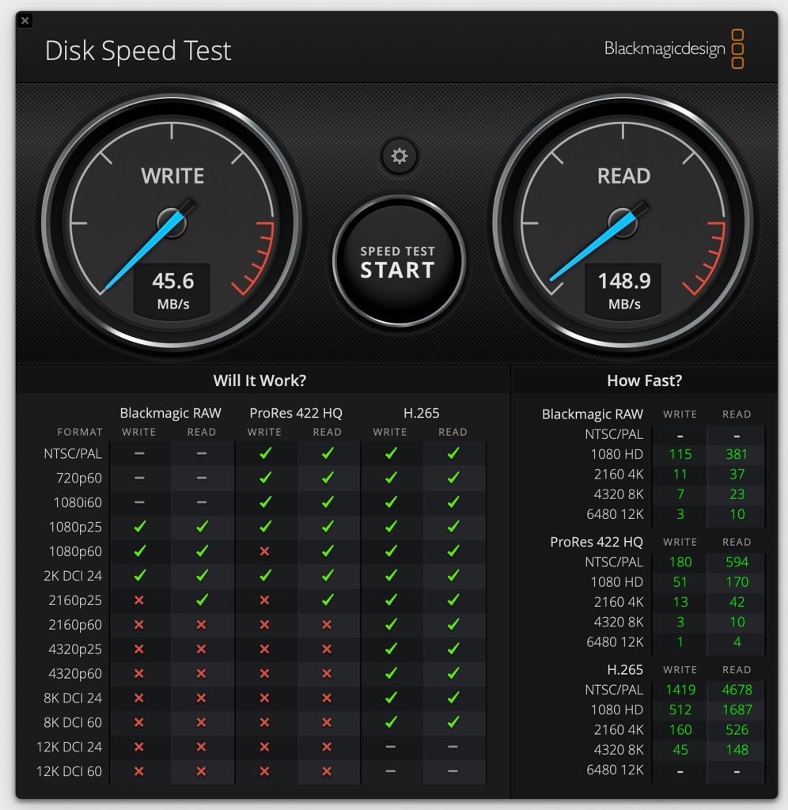Image resolution: width=788 pixels, height=810 pixels.
Task: Click the 12K DCI 60 format row label
Action: (x=70, y=771)
